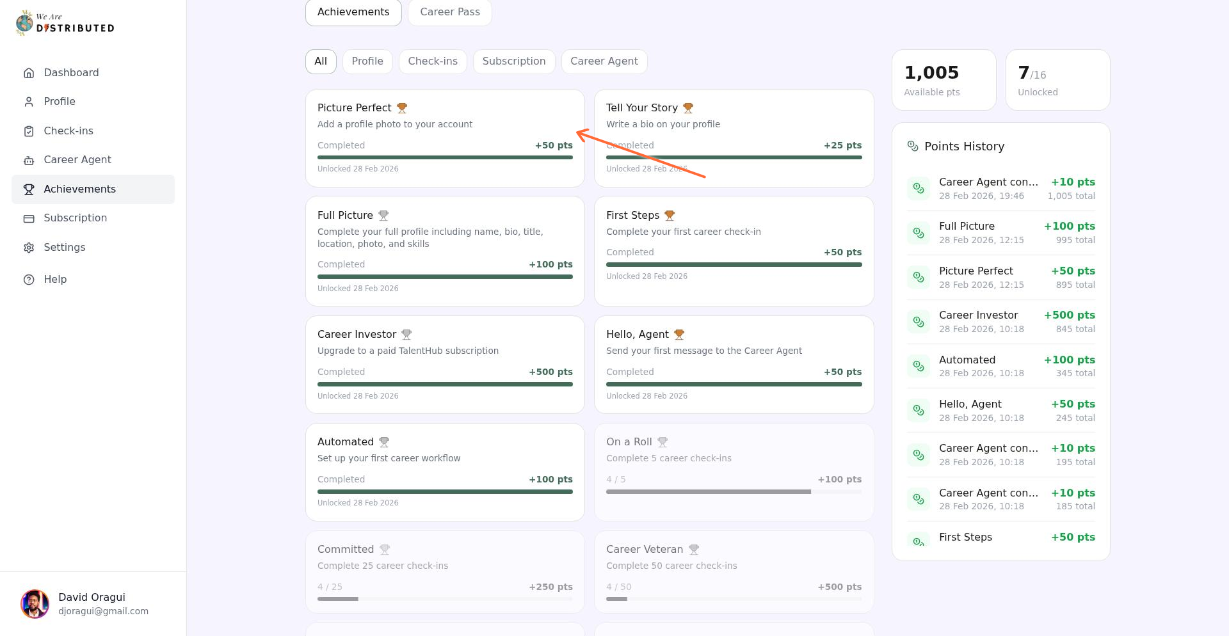Show only Profile achievements
Image resolution: width=1229 pixels, height=636 pixels.
coord(367,61)
